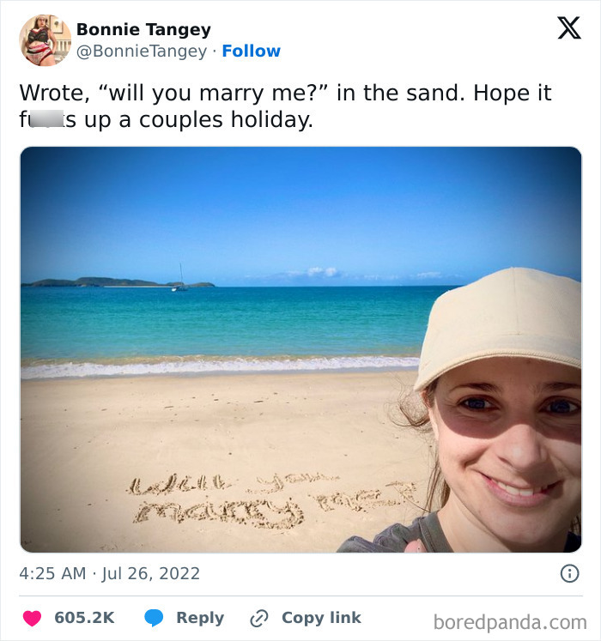The image size is (601, 641).
Task: Click the reply speech bubble icon
Action: click(x=155, y=618)
